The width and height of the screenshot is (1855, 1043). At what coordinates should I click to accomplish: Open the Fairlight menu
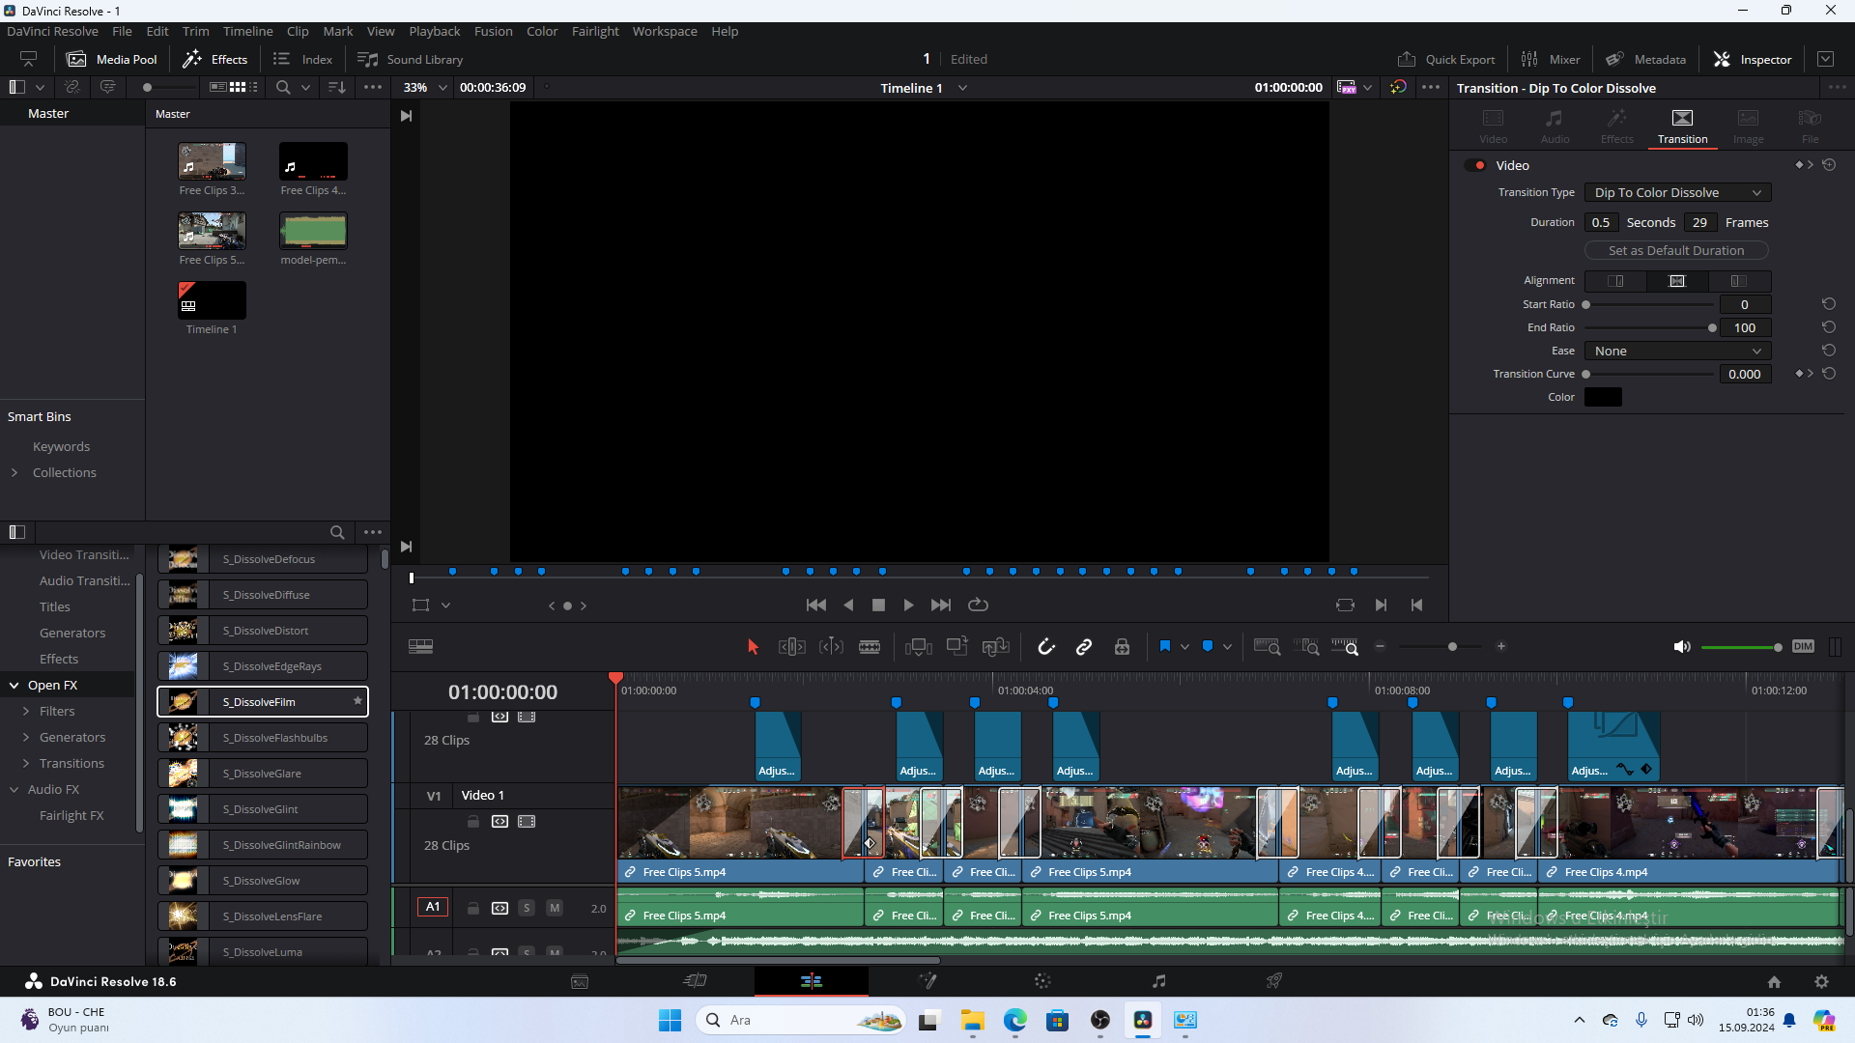[x=594, y=31]
